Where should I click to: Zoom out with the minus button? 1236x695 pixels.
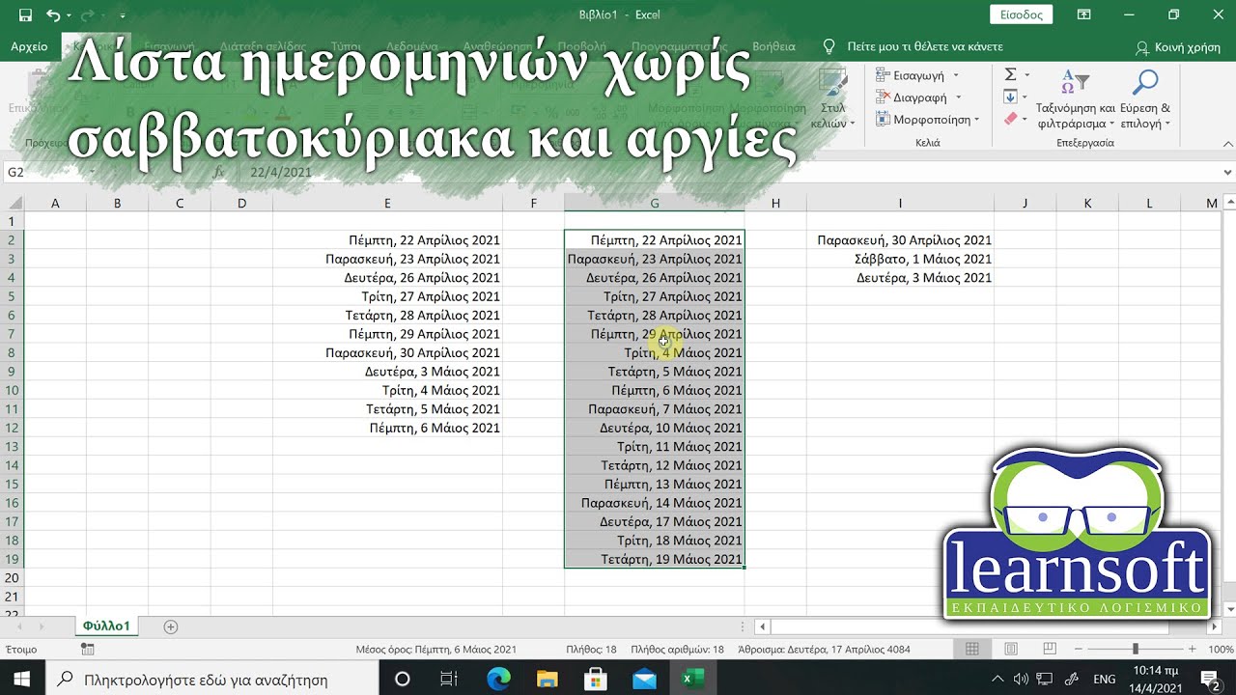(x=1078, y=650)
